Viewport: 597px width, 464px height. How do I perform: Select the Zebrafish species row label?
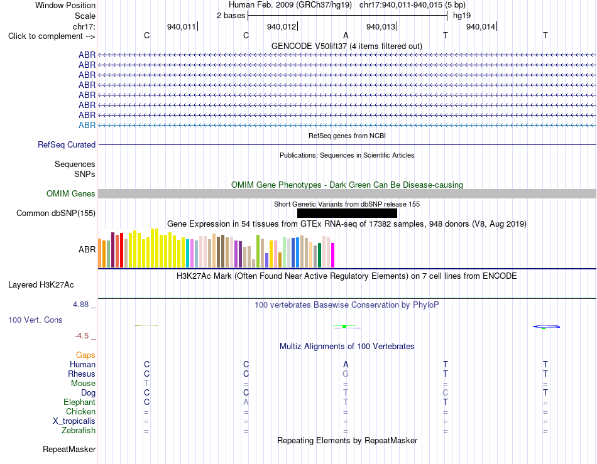pos(79,430)
